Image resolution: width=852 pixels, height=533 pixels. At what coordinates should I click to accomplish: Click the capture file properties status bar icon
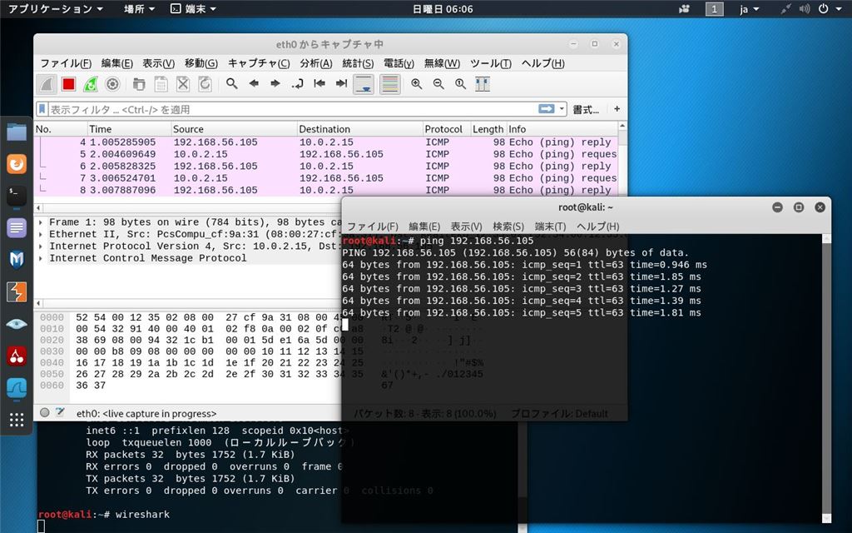pos(60,413)
